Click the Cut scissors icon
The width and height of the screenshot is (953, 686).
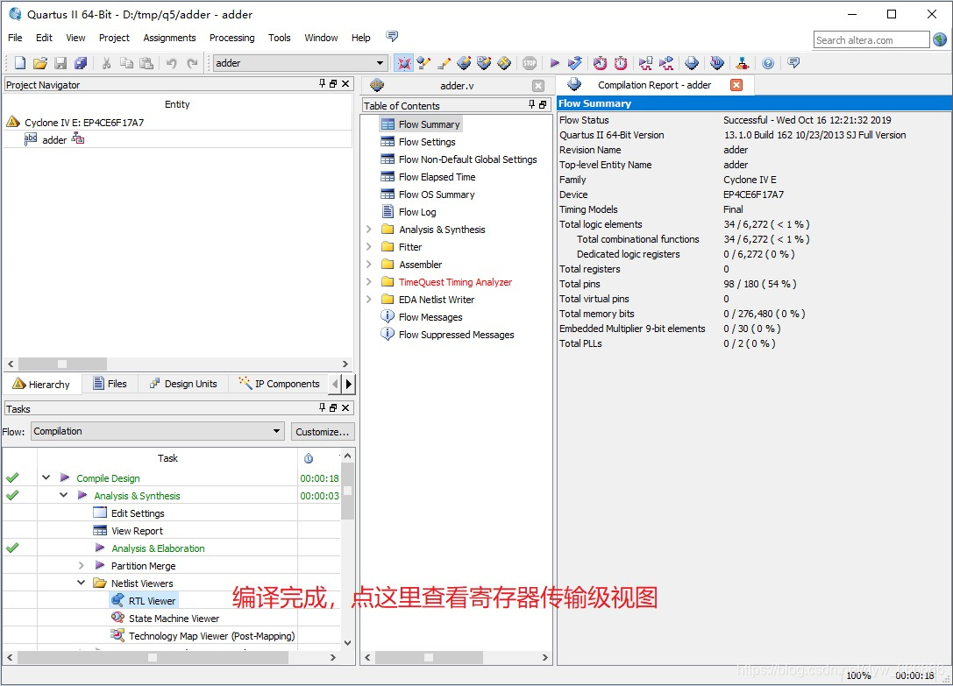pyautogui.click(x=106, y=62)
